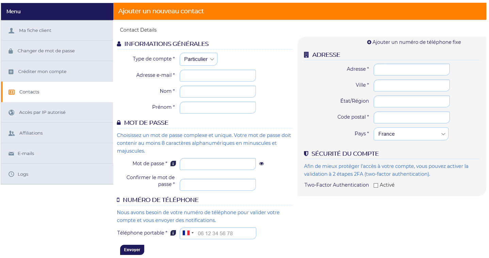Click into the Adresse e-mail field
Viewport: 489px width, 258px height.
(217, 75)
